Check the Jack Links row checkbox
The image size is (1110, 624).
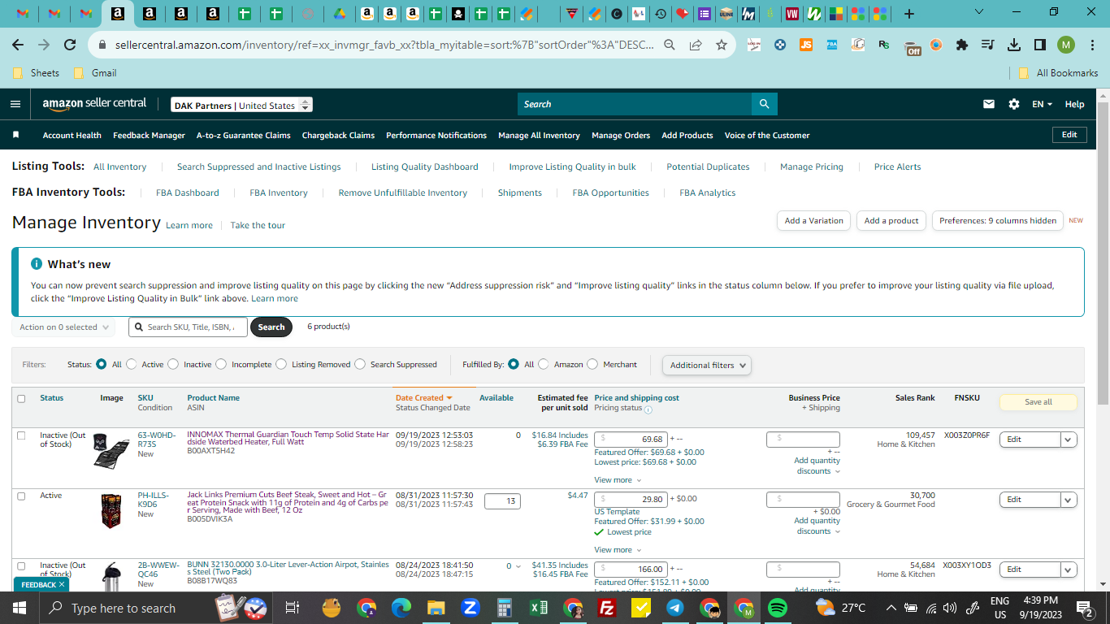21,496
